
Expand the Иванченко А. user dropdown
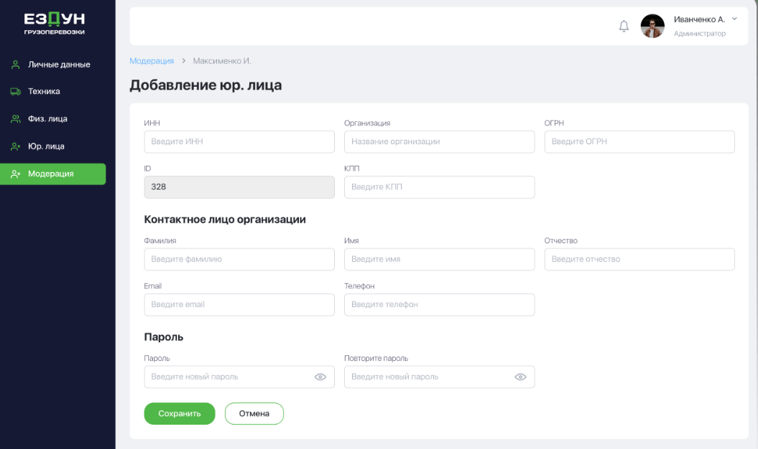pos(734,19)
